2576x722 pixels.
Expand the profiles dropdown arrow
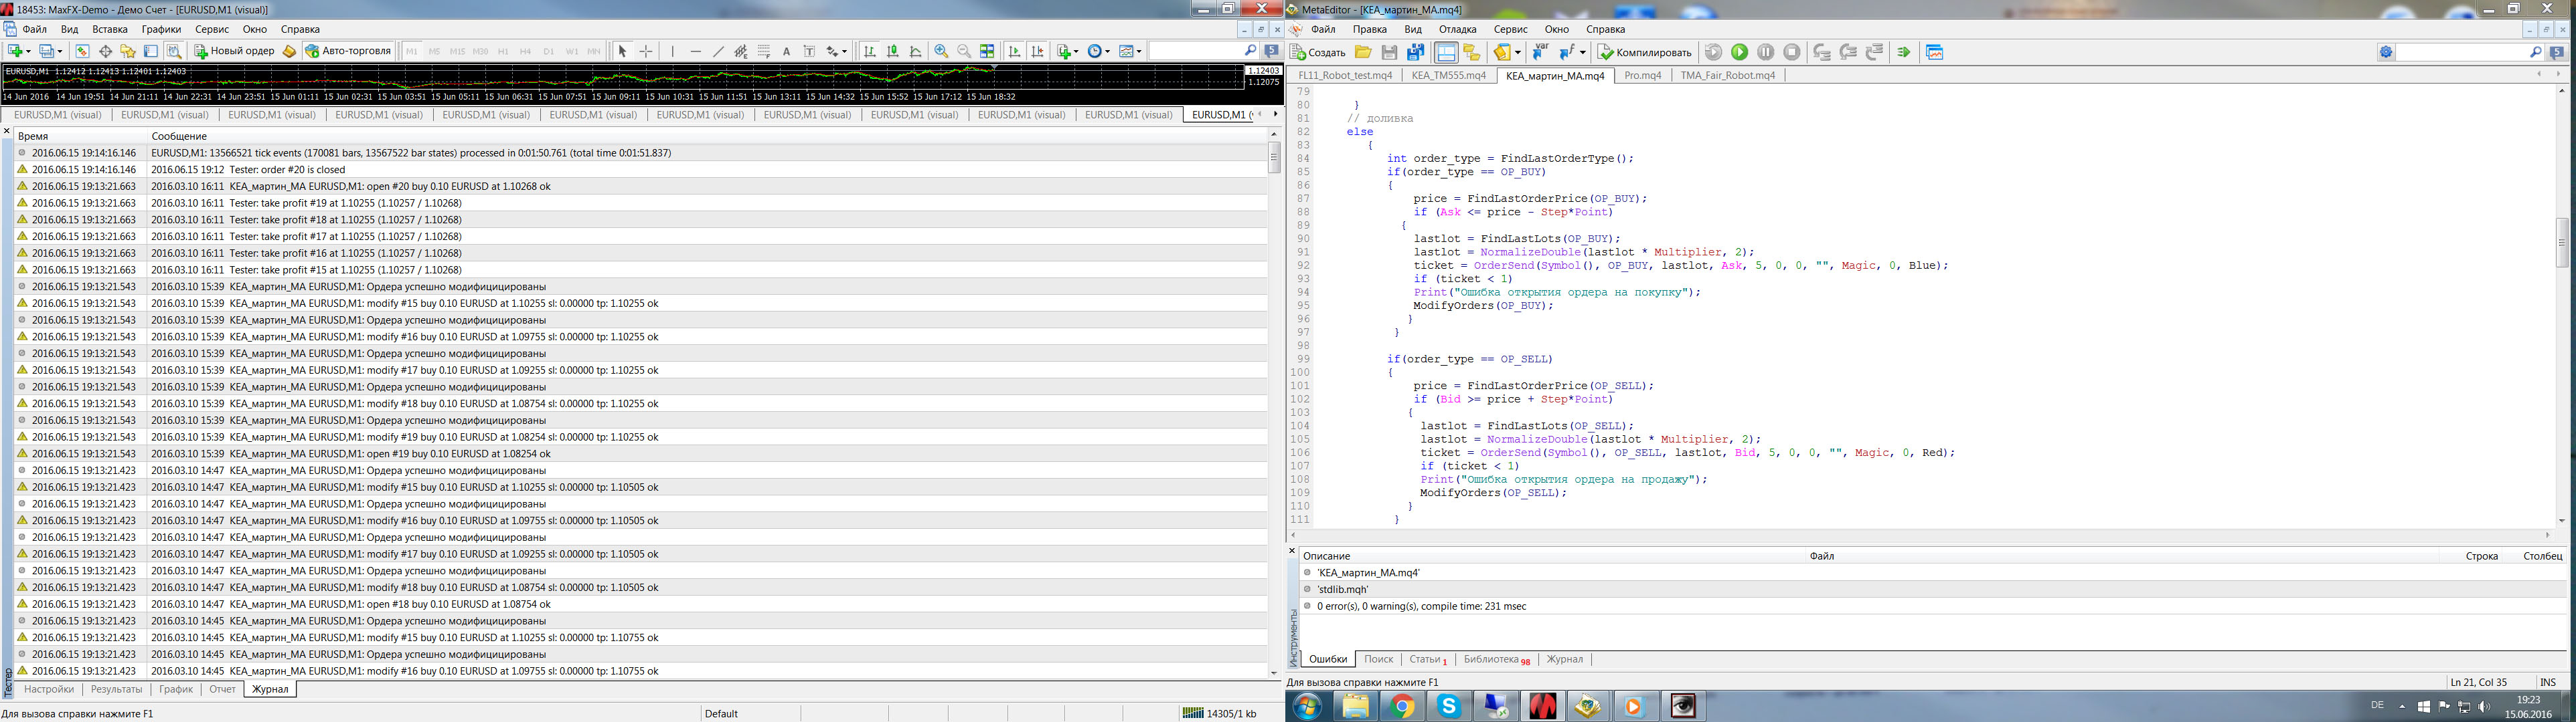pyautogui.click(x=59, y=51)
